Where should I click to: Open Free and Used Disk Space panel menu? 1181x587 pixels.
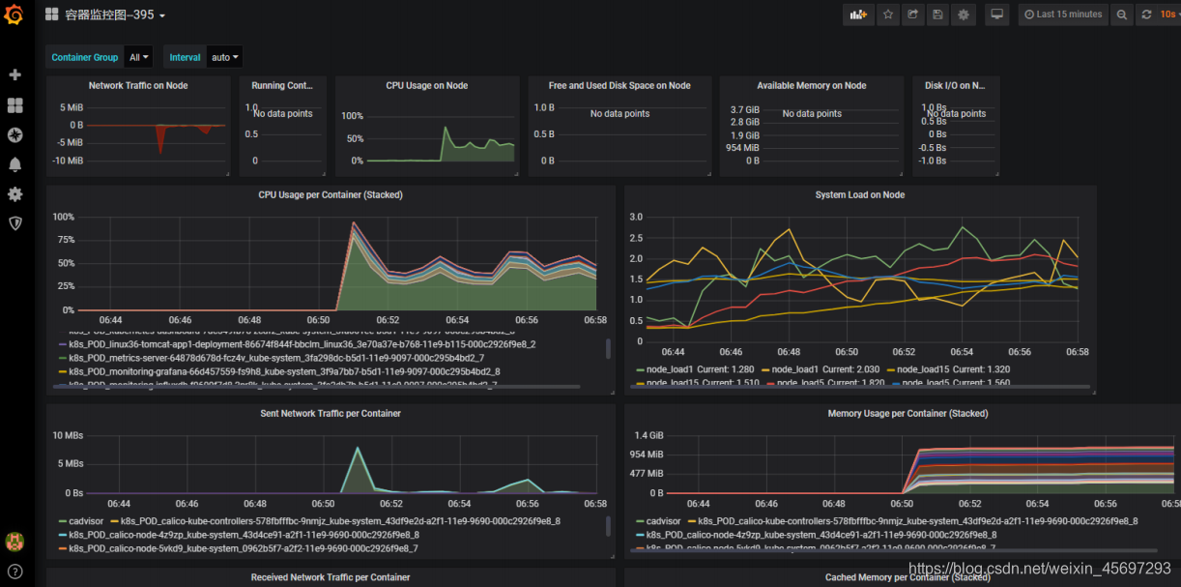point(619,85)
